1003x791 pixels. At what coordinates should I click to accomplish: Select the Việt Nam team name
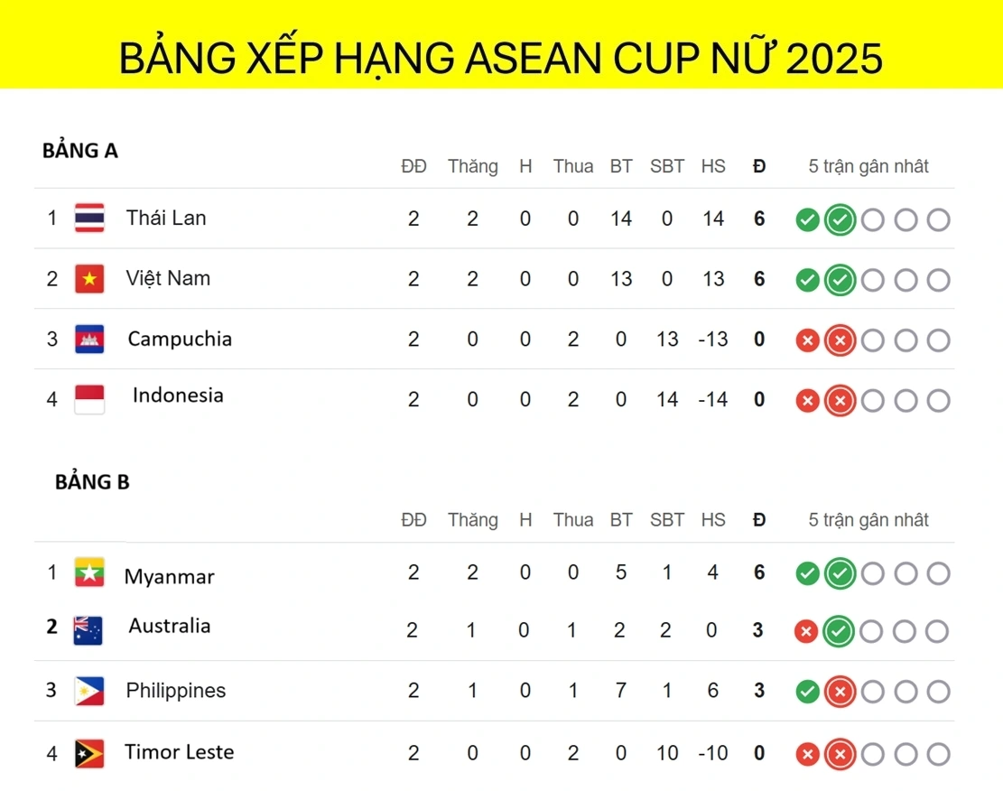click(x=168, y=278)
